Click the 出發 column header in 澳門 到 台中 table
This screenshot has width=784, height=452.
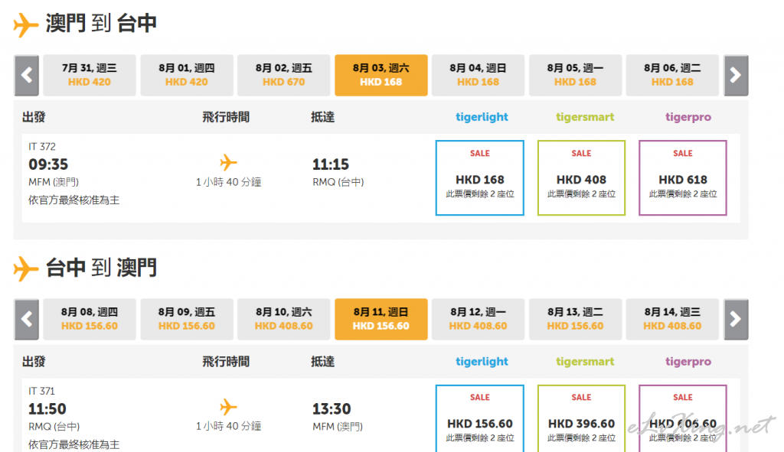pos(34,117)
